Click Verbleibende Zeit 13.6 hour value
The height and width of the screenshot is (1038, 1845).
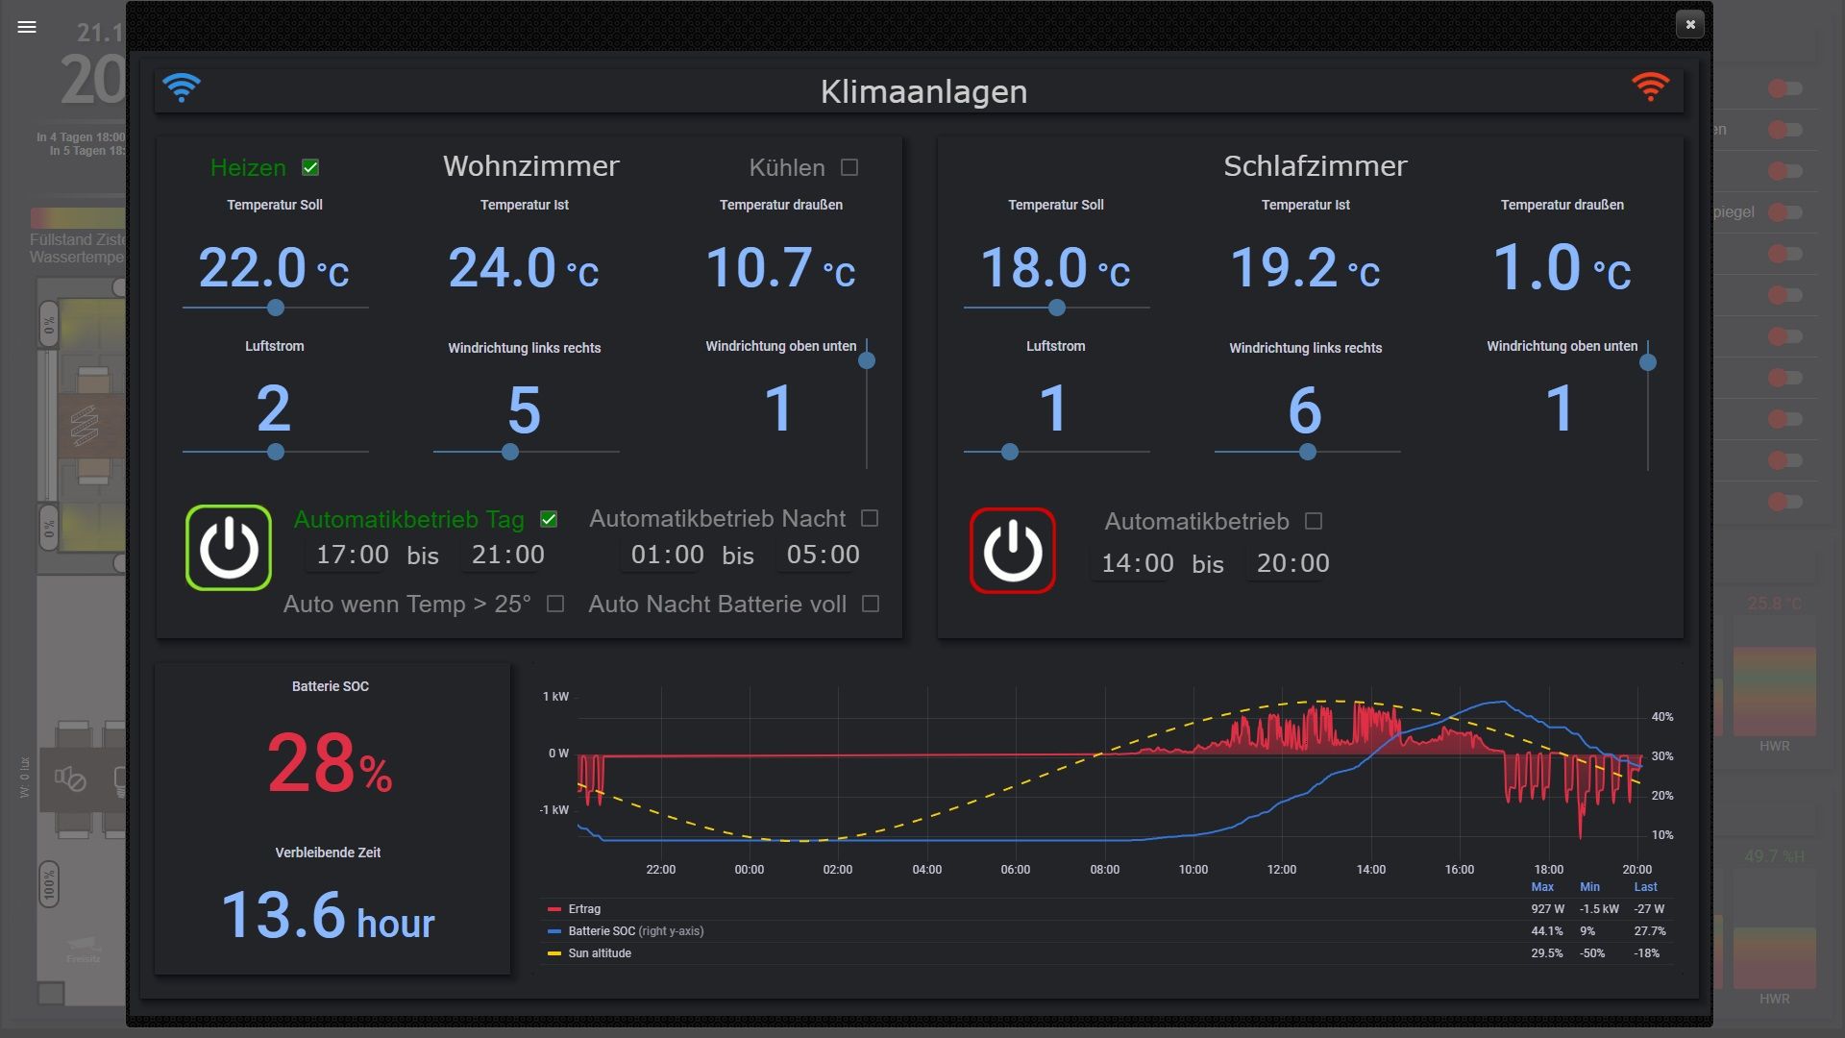328,915
